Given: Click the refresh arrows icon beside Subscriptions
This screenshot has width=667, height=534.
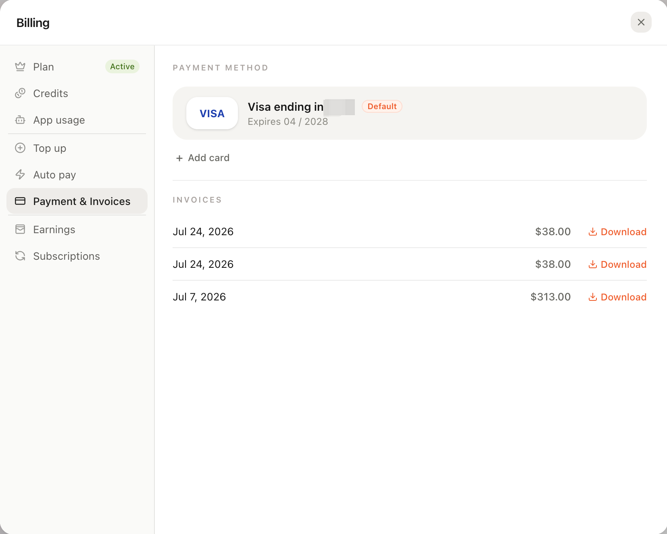Looking at the screenshot, I should click(x=20, y=256).
